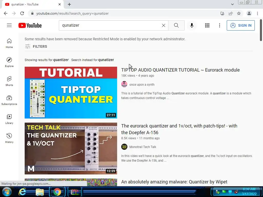The width and height of the screenshot is (263, 197).
Task: Click the page vertical scrollbar thumb
Action: pos(261,30)
